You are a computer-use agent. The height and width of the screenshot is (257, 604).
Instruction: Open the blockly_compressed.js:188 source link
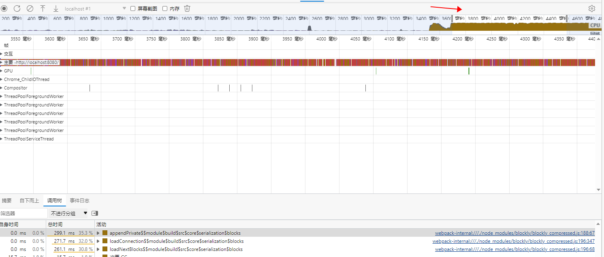(516, 233)
